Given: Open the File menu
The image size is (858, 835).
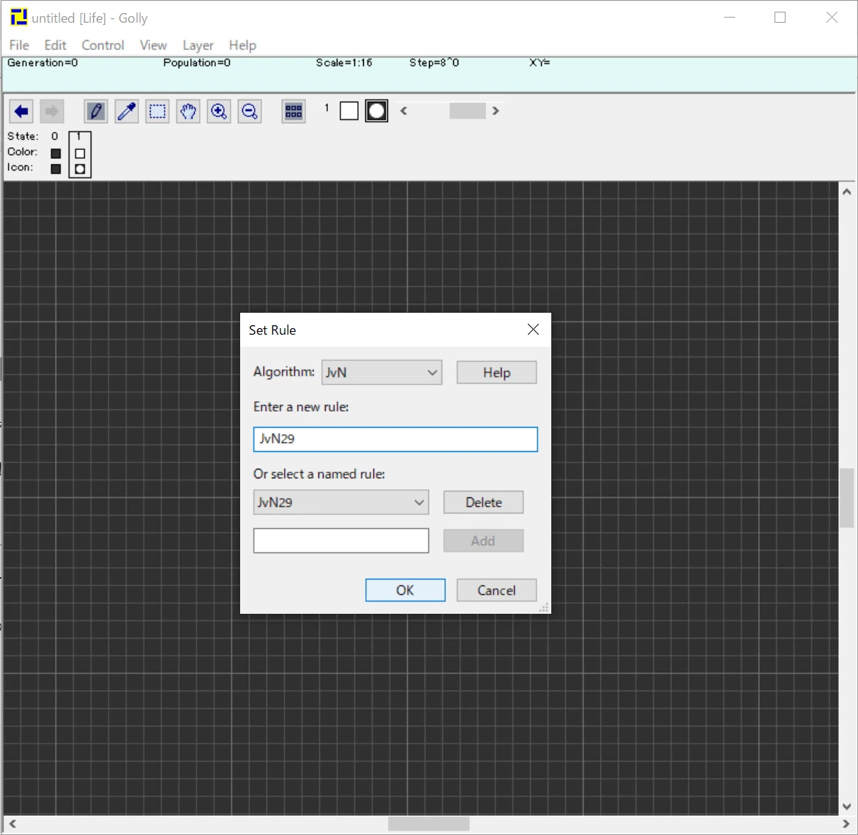Looking at the screenshot, I should 19,45.
